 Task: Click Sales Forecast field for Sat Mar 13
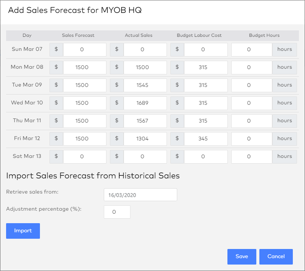pos(84,156)
